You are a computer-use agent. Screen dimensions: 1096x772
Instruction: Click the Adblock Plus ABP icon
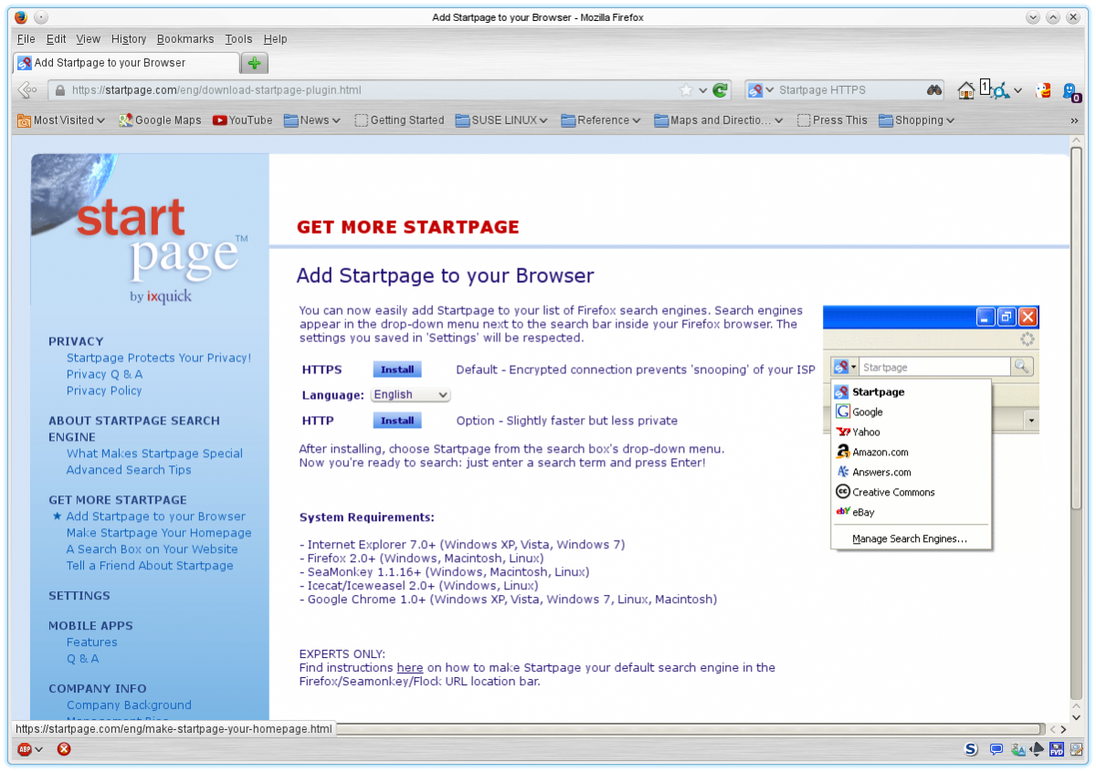[x=25, y=749]
